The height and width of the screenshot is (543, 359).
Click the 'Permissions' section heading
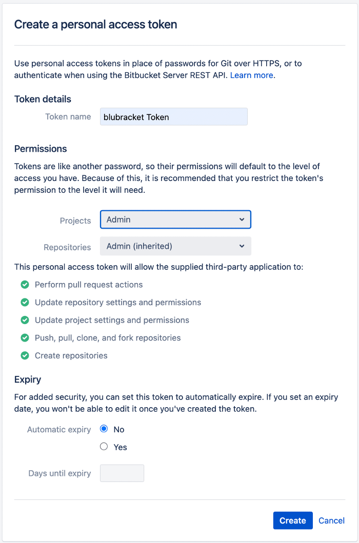click(41, 149)
